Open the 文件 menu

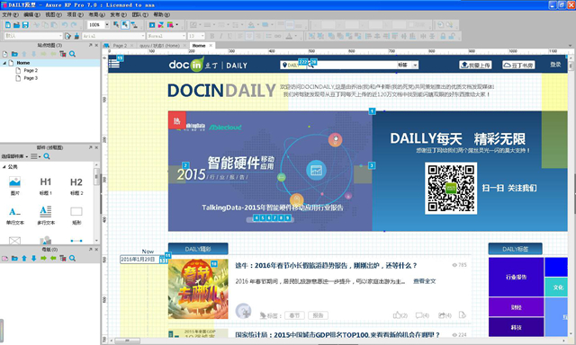(x=10, y=14)
